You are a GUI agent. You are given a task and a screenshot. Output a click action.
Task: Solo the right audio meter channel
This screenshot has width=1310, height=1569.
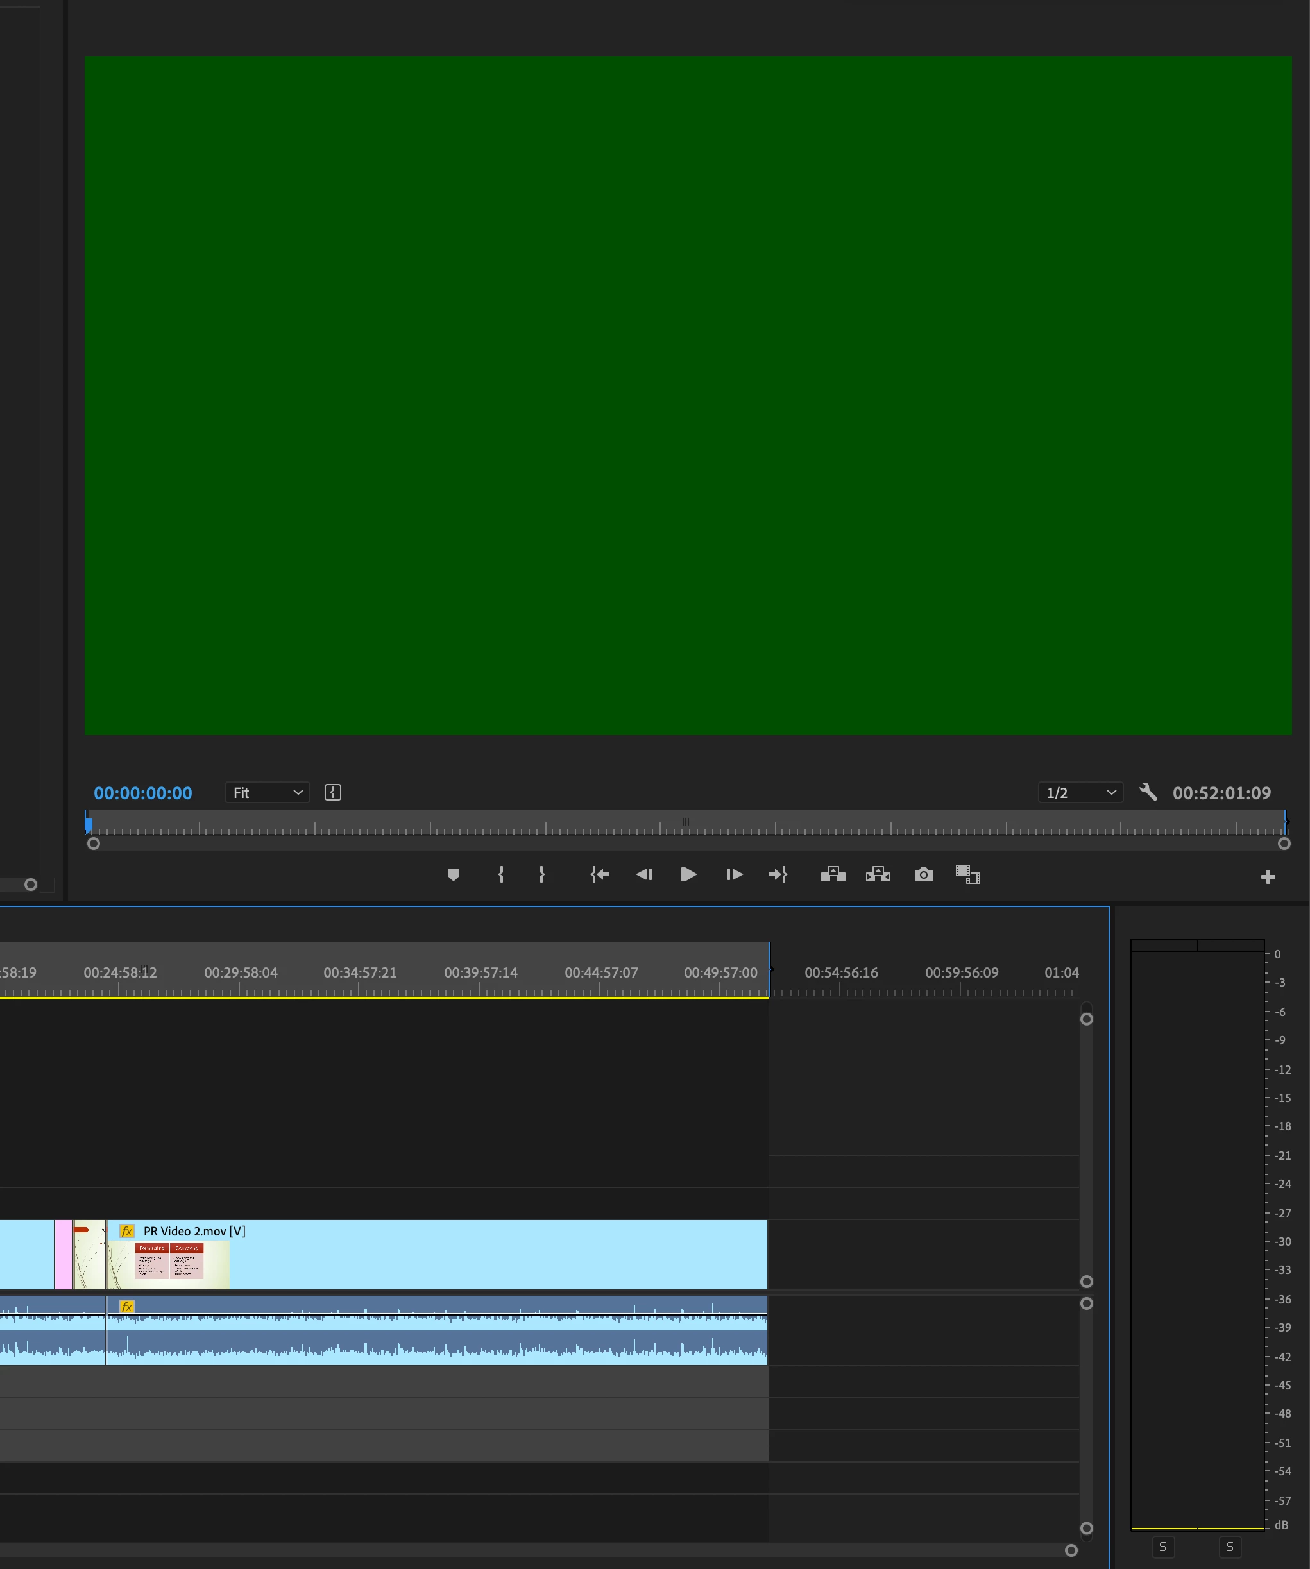(1229, 1547)
